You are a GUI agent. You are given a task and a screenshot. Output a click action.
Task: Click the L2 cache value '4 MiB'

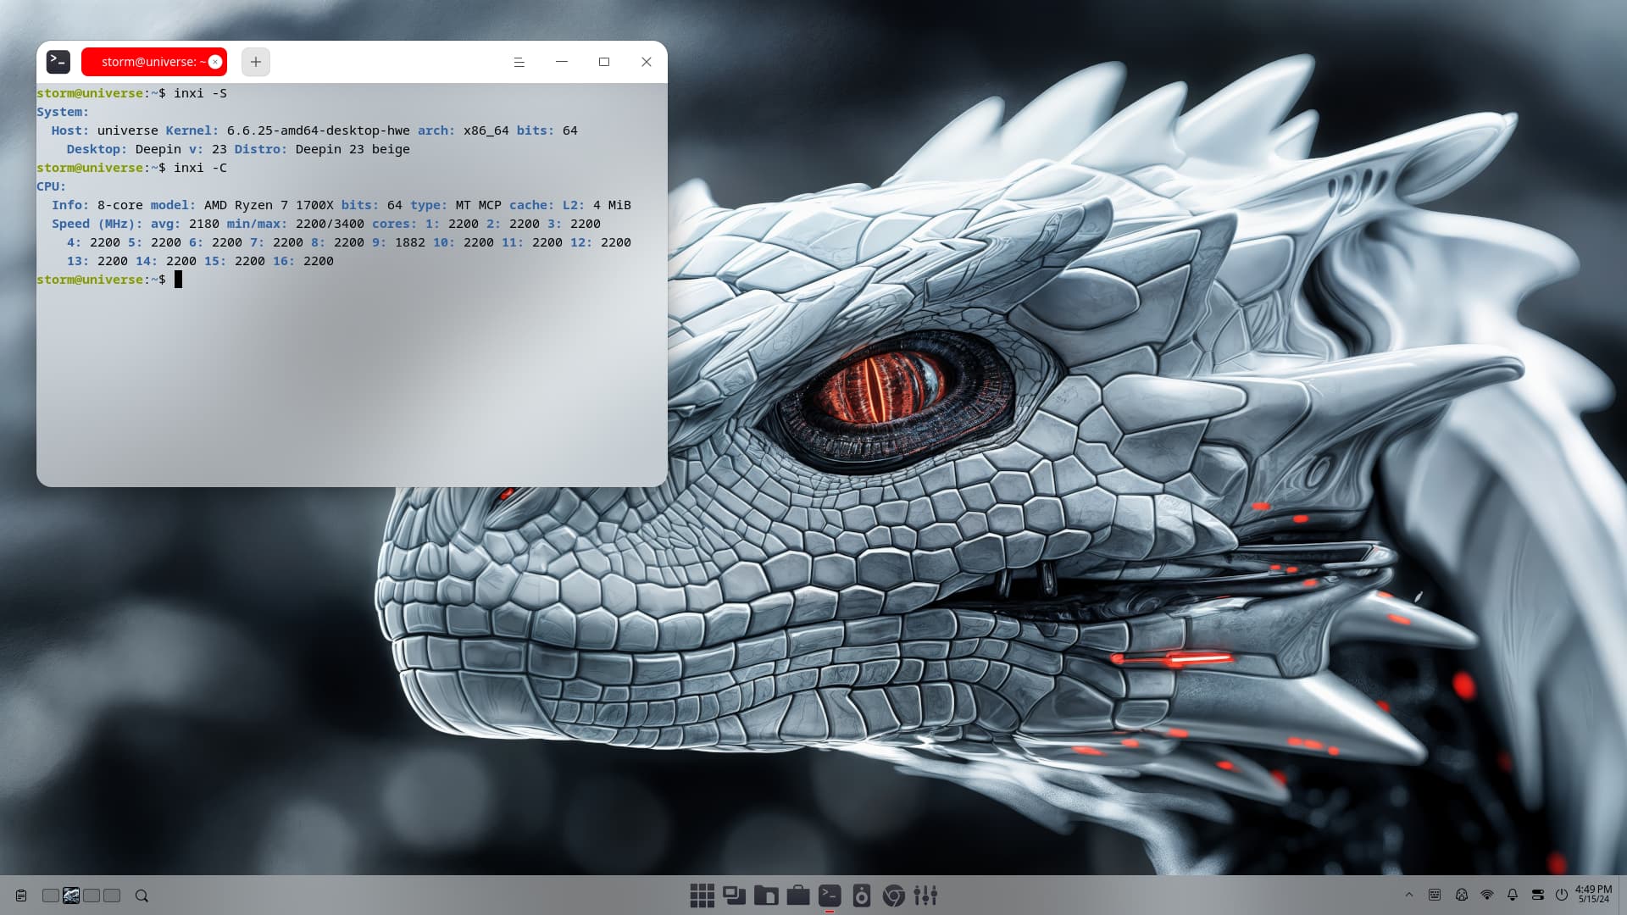612,205
